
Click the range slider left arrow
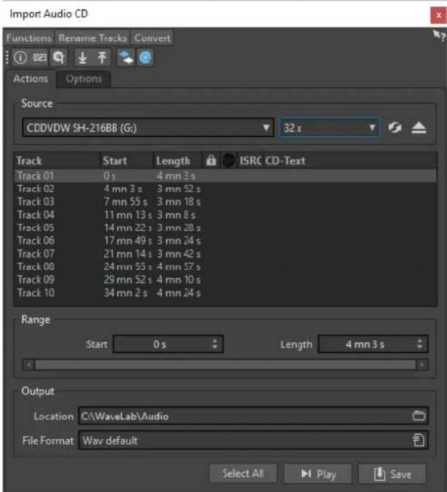[29, 365]
